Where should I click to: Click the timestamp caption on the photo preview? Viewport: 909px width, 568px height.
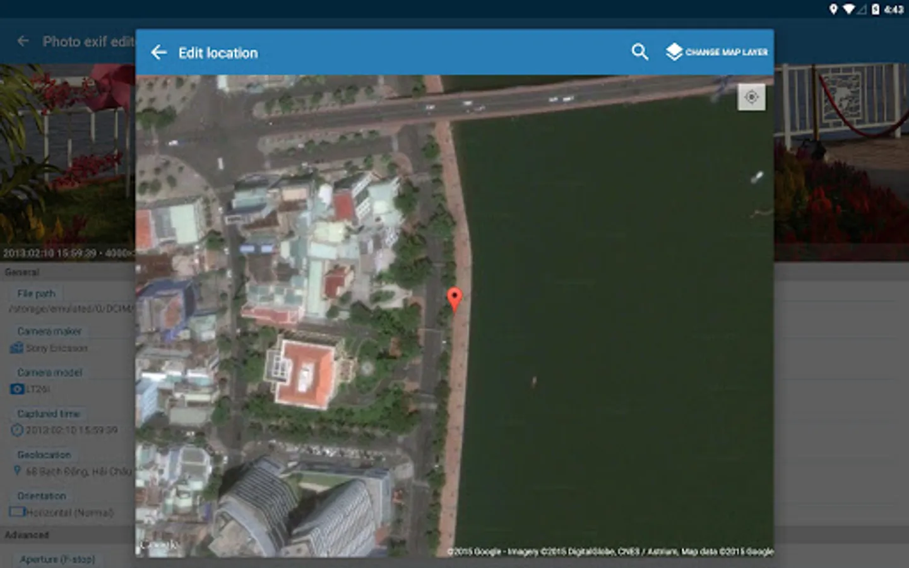(x=68, y=253)
